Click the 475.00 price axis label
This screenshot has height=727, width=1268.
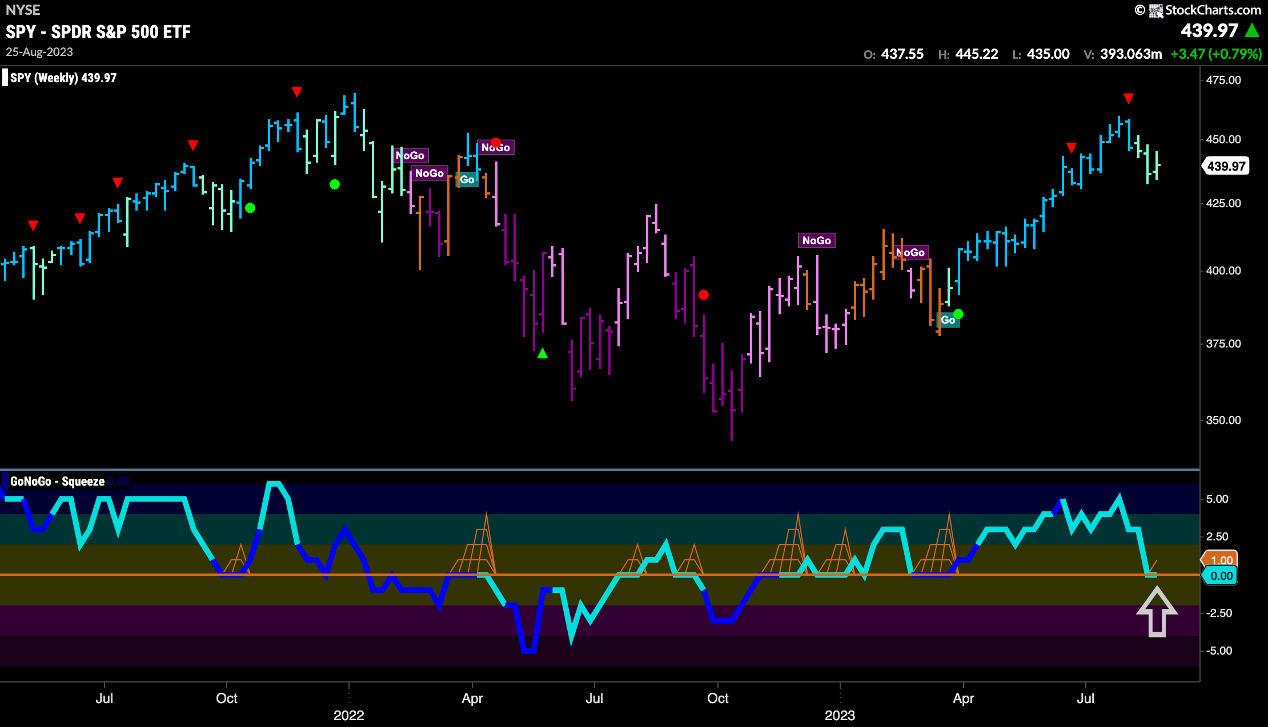pyautogui.click(x=1223, y=80)
